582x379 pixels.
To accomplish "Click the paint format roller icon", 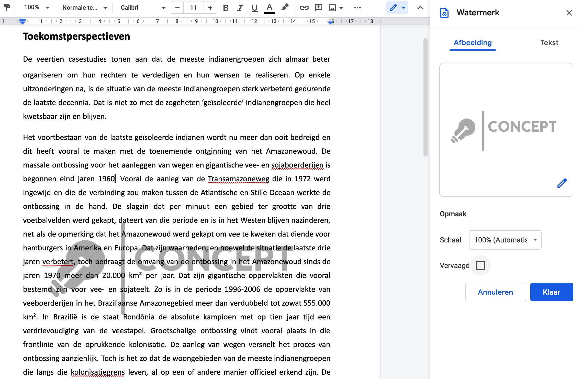I will (x=8, y=8).
